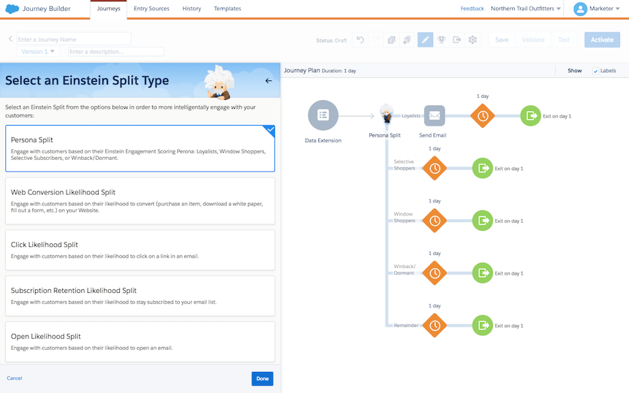
Task: Click the description input field
Action: coord(116,51)
